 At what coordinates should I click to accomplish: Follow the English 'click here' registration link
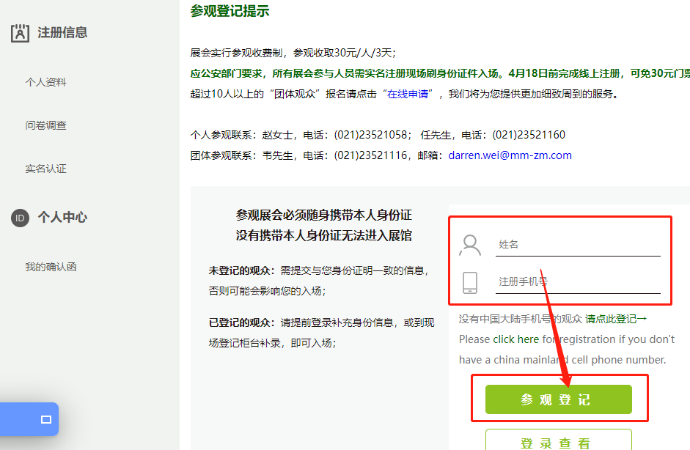coord(515,339)
